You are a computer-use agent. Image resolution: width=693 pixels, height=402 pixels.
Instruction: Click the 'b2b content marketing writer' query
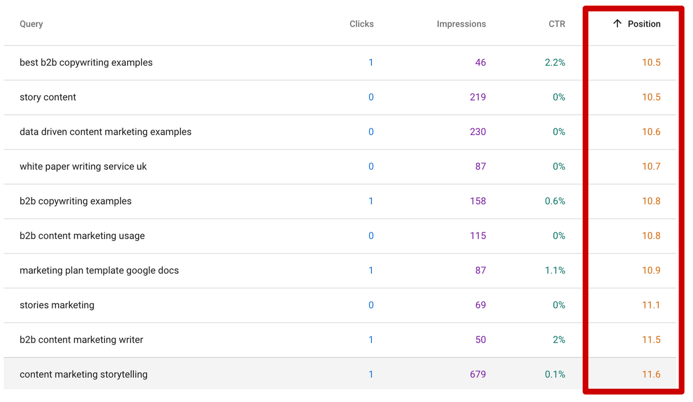point(81,340)
